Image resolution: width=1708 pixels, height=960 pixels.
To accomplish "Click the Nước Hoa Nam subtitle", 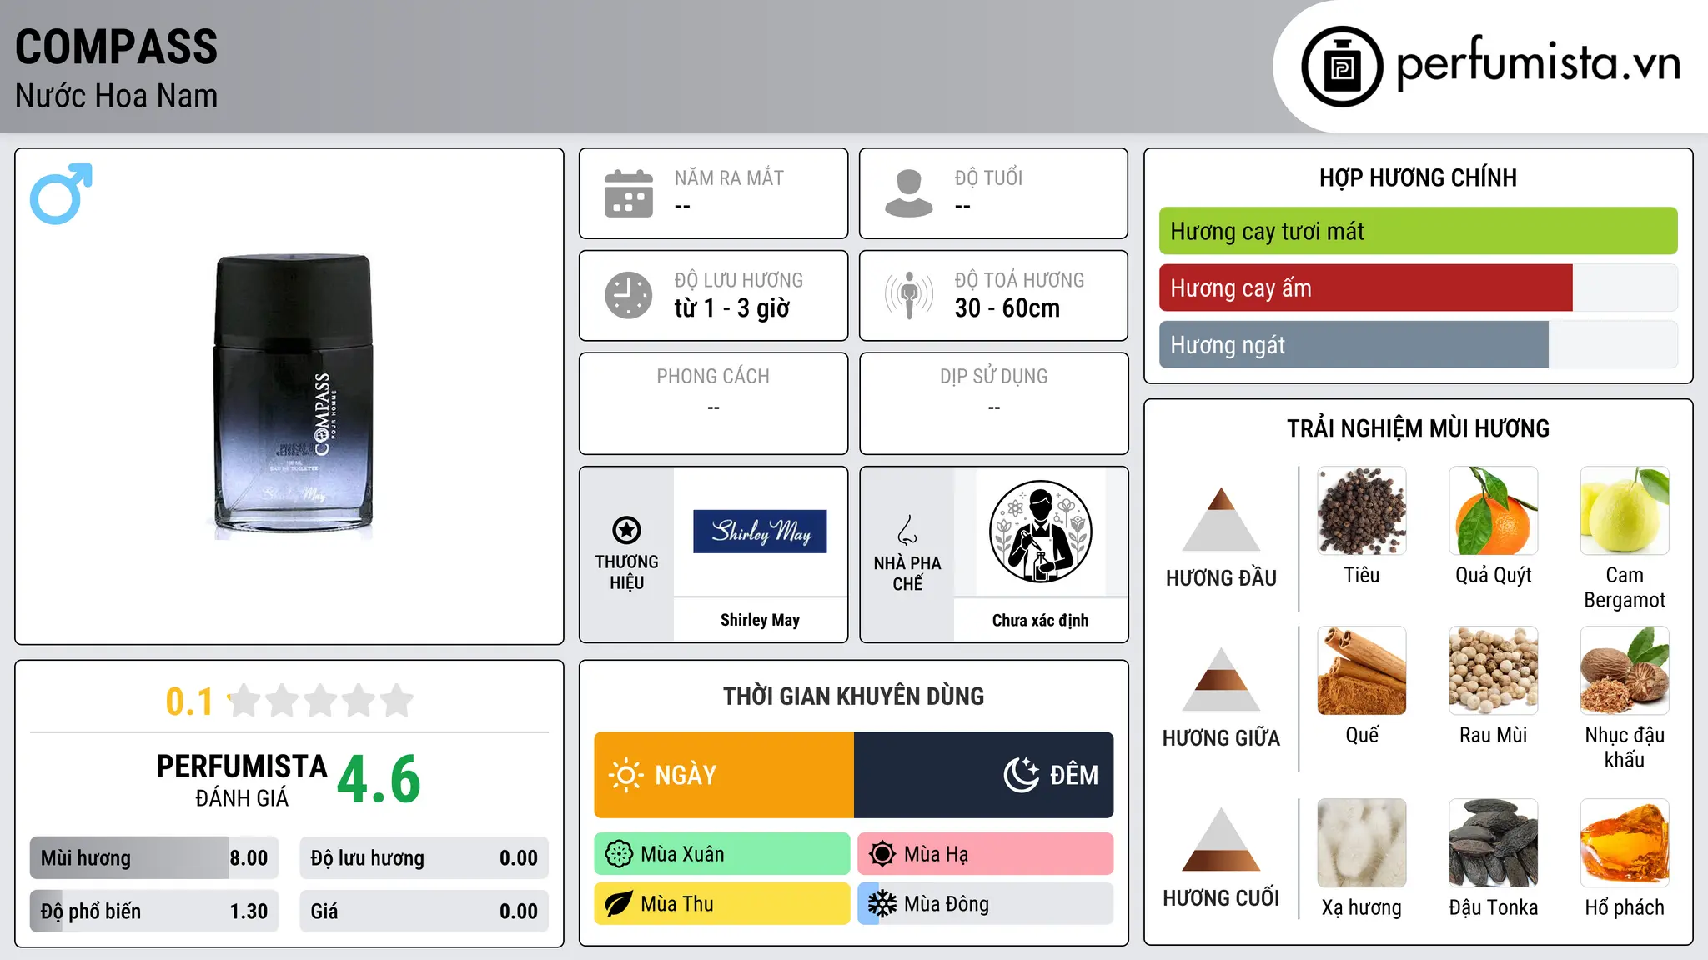I will point(117,96).
